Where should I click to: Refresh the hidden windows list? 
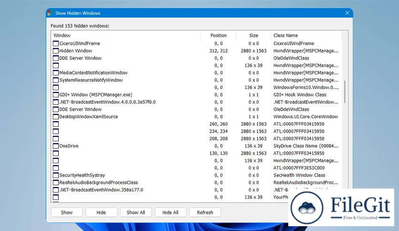point(205,212)
